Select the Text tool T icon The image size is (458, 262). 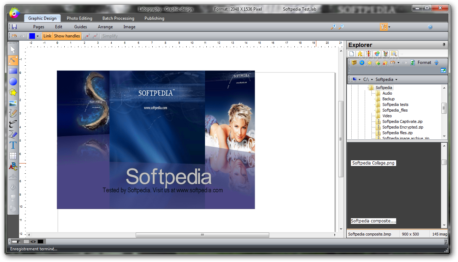13,145
